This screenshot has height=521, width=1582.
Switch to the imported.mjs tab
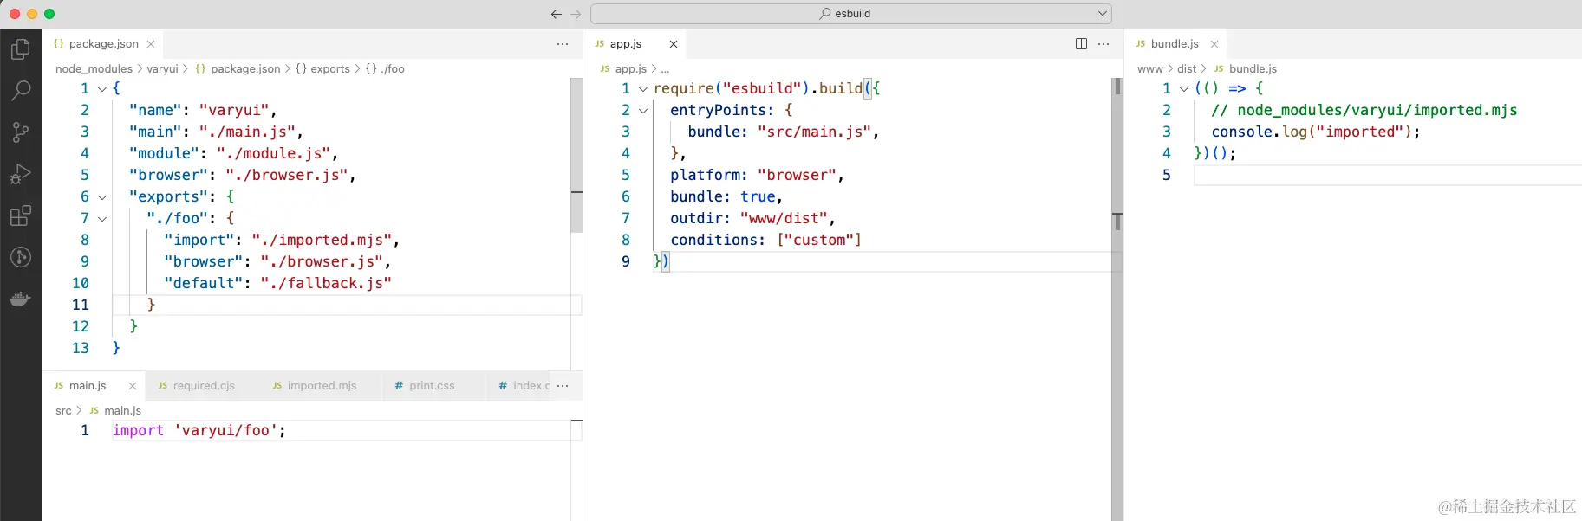[322, 386]
